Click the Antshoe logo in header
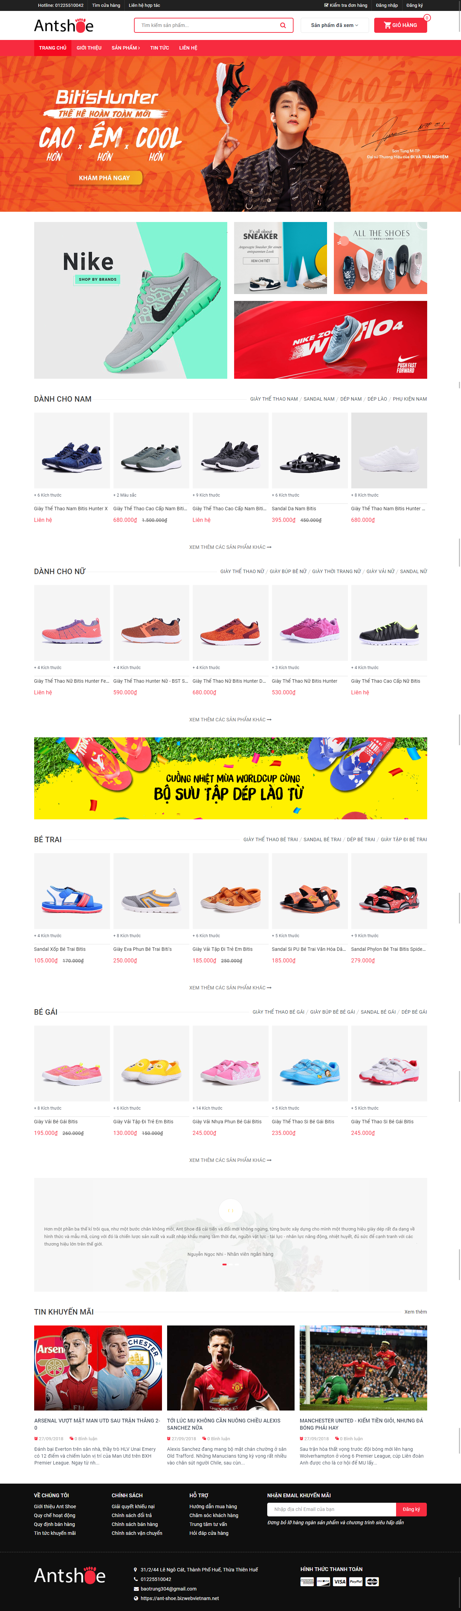The width and height of the screenshot is (461, 1611). click(64, 25)
